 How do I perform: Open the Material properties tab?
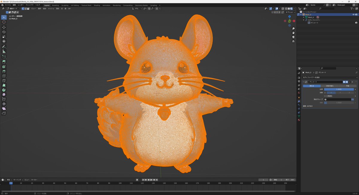coord(299,120)
